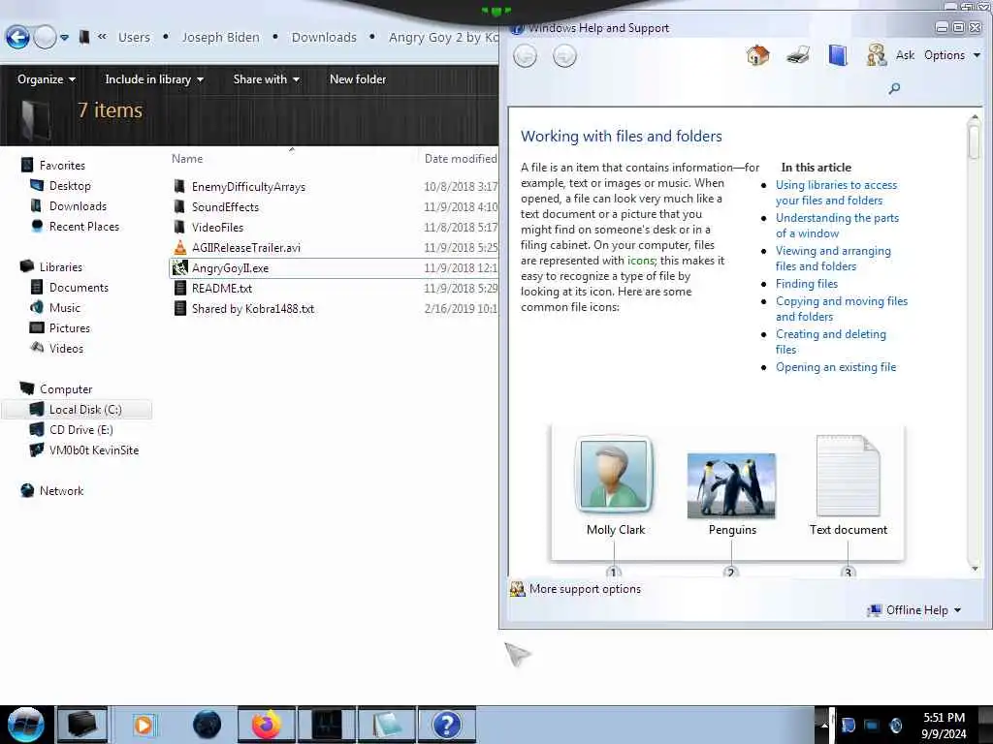Click the Help and Support back button
993x744 pixels.
[x=525, y=56]
